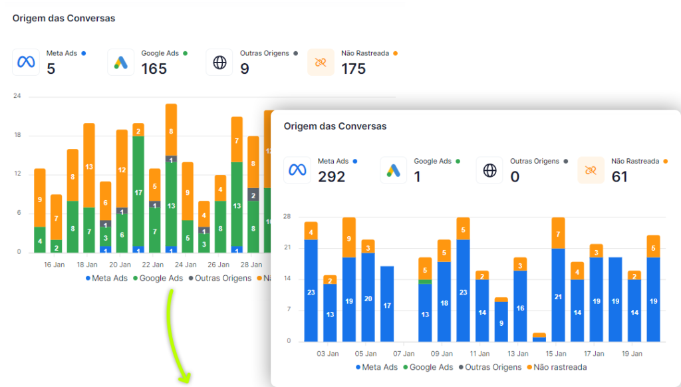Click the Google Ads logo beside the 165 count
Viewport: 681px width, 387px height.
120,63
